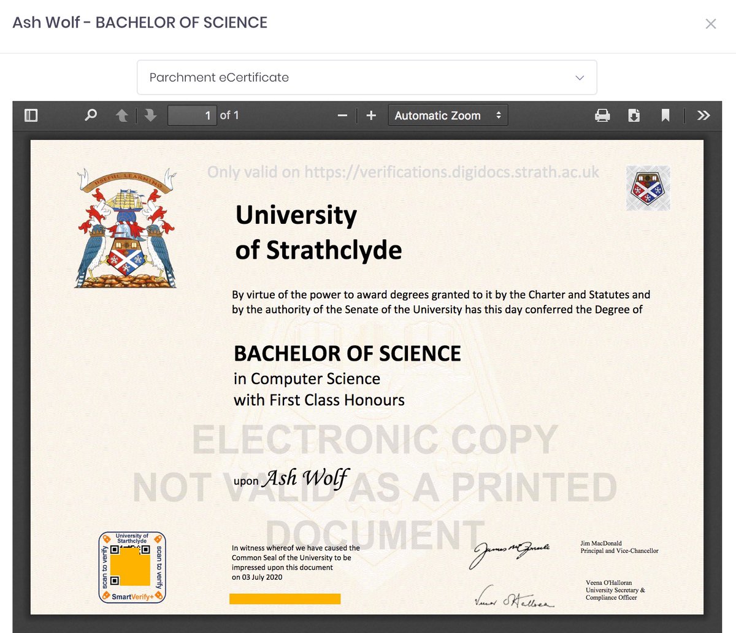This screenshot has height=633, width=736.
Task: Click 'BACHELOR OF SCIENCE' degree title on certificate
Action: click(347, 353)
